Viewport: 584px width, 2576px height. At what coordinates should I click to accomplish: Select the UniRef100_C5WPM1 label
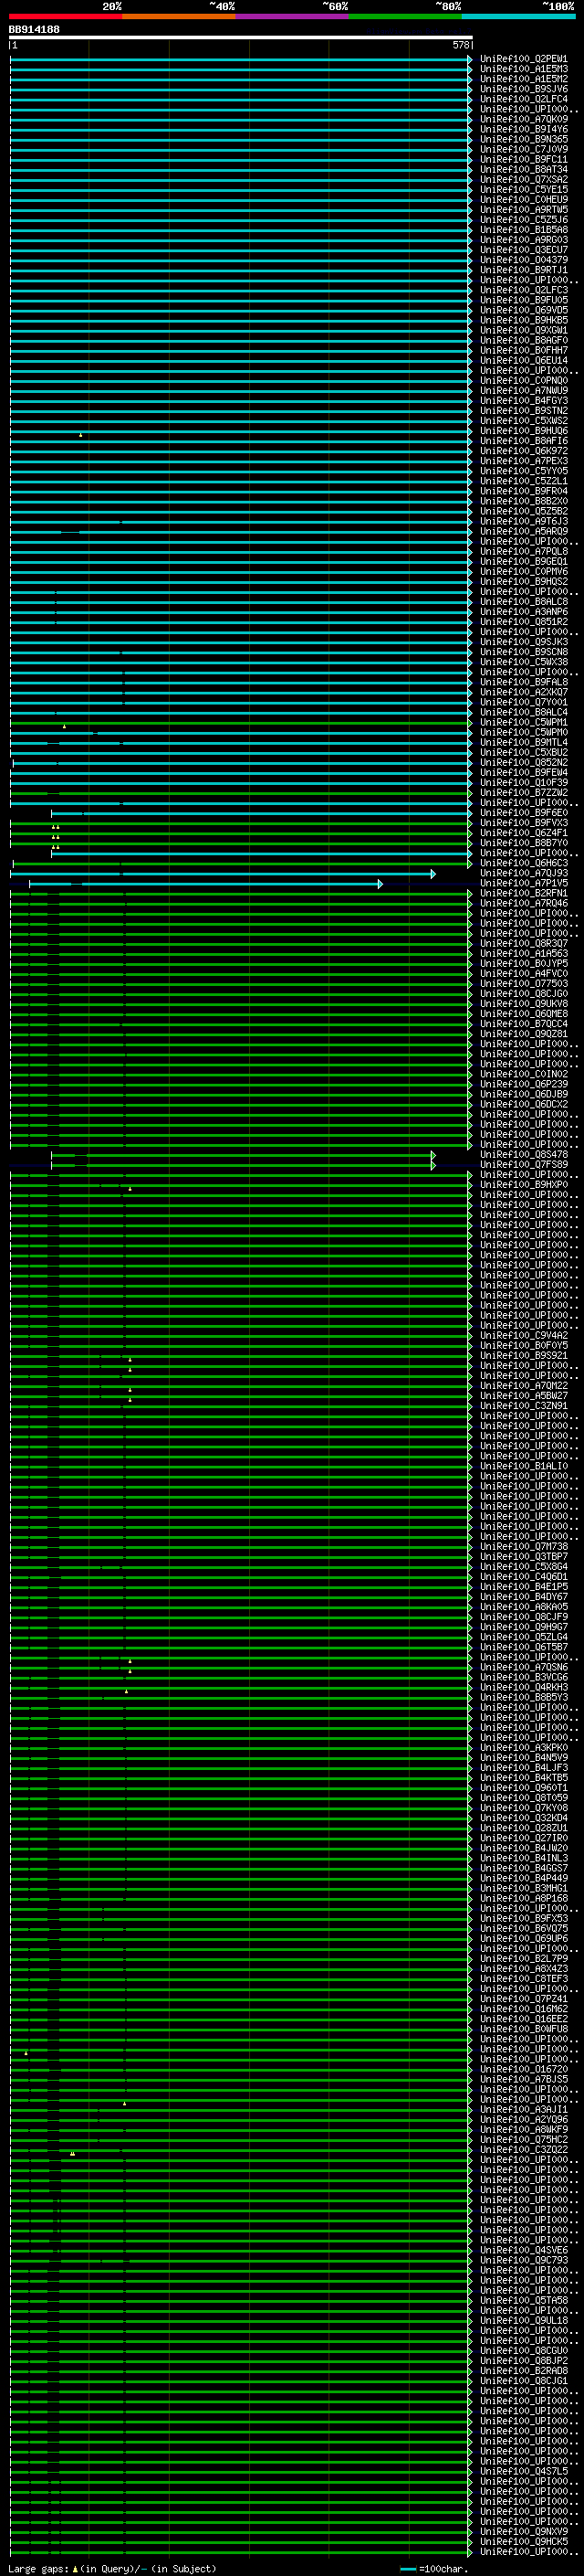(x=523, y=722)
